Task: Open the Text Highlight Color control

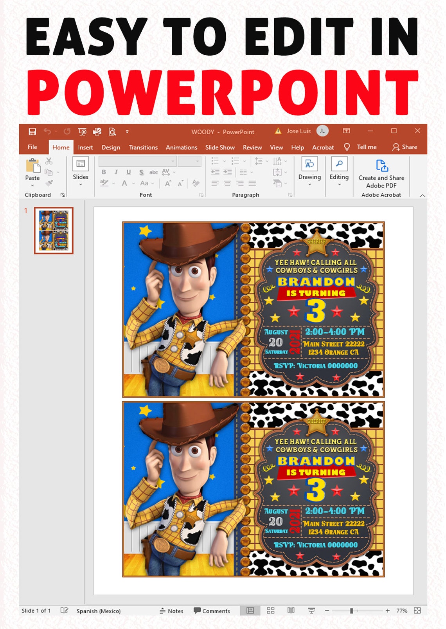Action: pos(107,183)
